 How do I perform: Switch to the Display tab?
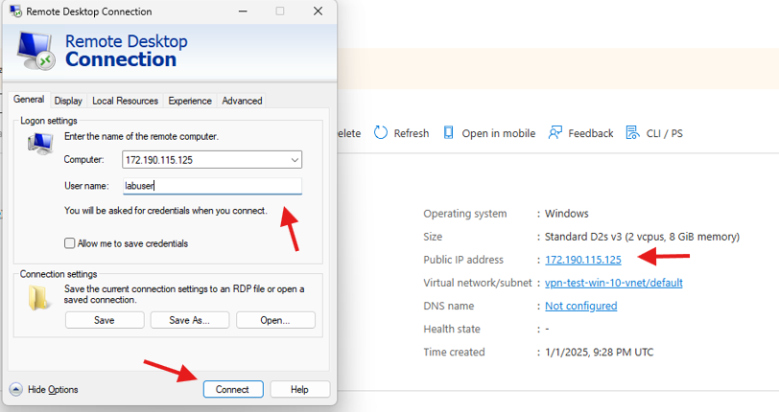[68, 101]
